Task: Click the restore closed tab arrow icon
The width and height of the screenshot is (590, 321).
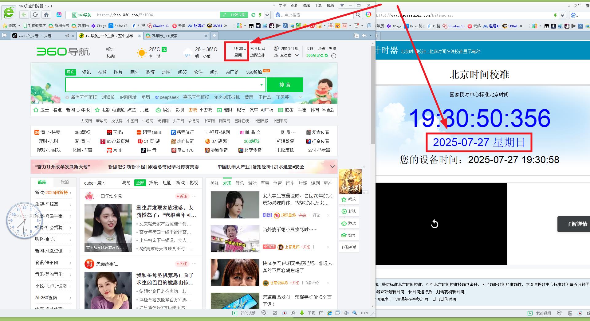Action: point(364,36)
